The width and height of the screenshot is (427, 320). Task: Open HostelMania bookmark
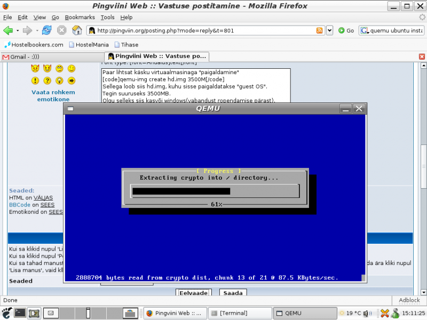pos(89,45)
